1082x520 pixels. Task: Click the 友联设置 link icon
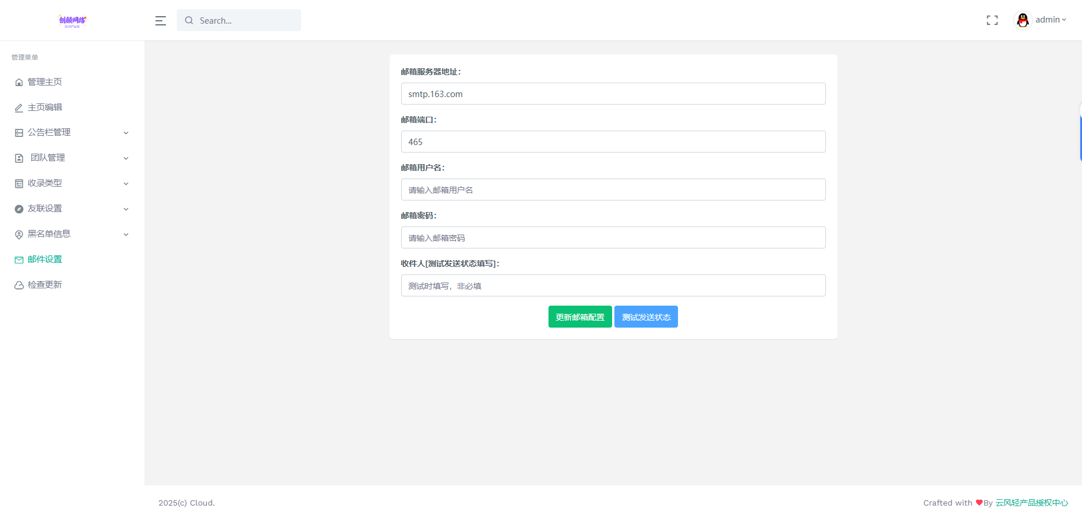point(18,208)
